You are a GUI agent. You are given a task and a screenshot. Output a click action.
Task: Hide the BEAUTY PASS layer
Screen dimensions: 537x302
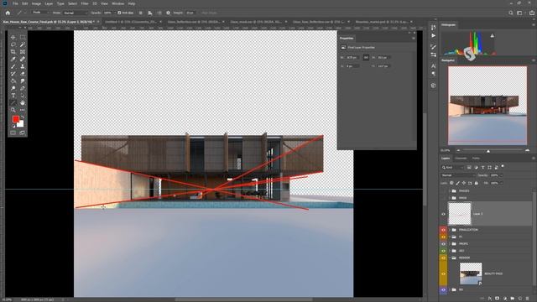click(443, 273)
